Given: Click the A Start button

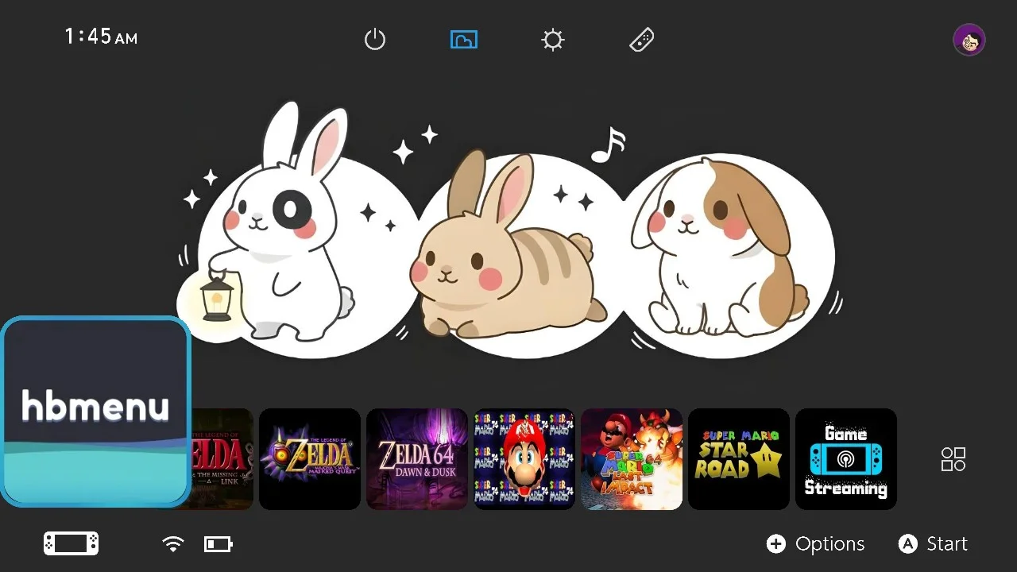Looking at the screenshot, I should (933, 543).
